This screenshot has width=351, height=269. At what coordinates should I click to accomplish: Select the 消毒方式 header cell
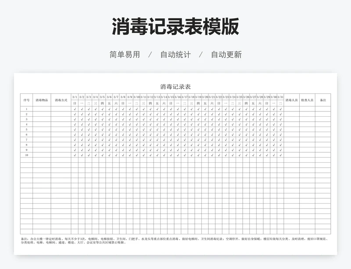[x=61, y=100]
